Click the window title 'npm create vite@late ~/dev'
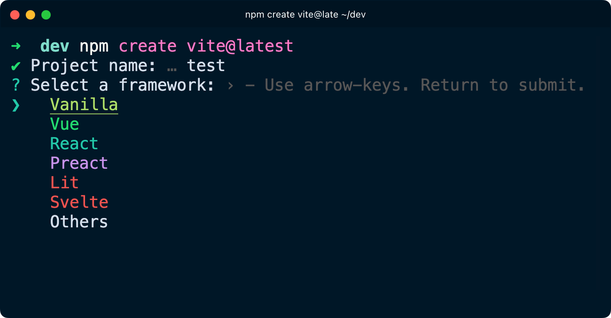 coord(305,15)
